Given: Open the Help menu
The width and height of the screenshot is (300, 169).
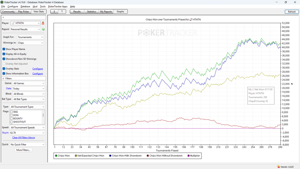Looking at the screenshot, I should click(72, 6).
